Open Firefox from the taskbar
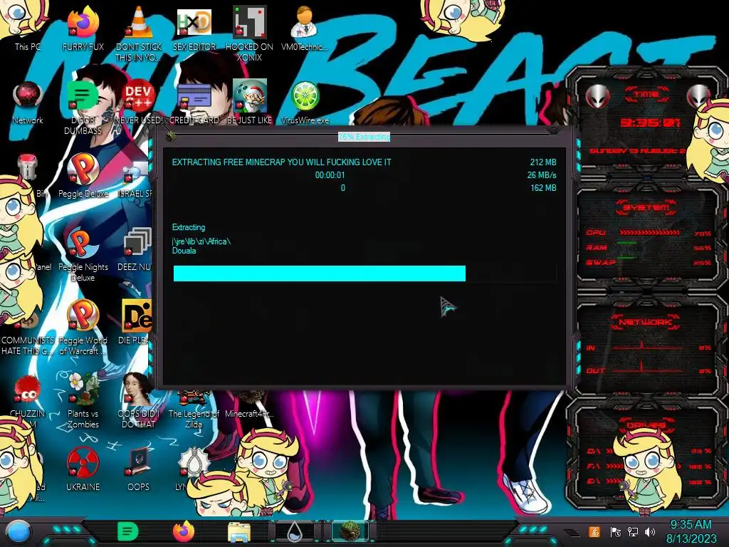 (x=184, y=531)
